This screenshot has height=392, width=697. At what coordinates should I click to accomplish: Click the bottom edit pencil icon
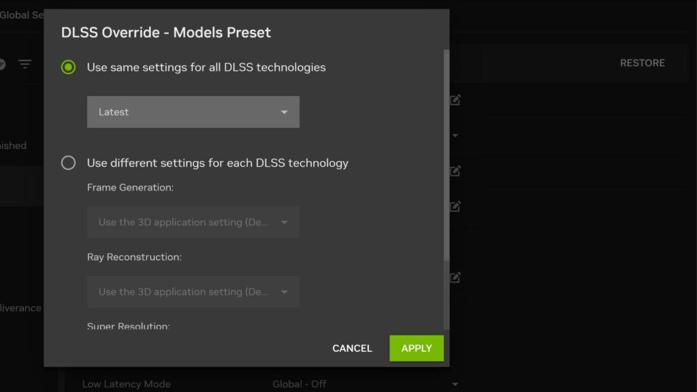[454, 277]
